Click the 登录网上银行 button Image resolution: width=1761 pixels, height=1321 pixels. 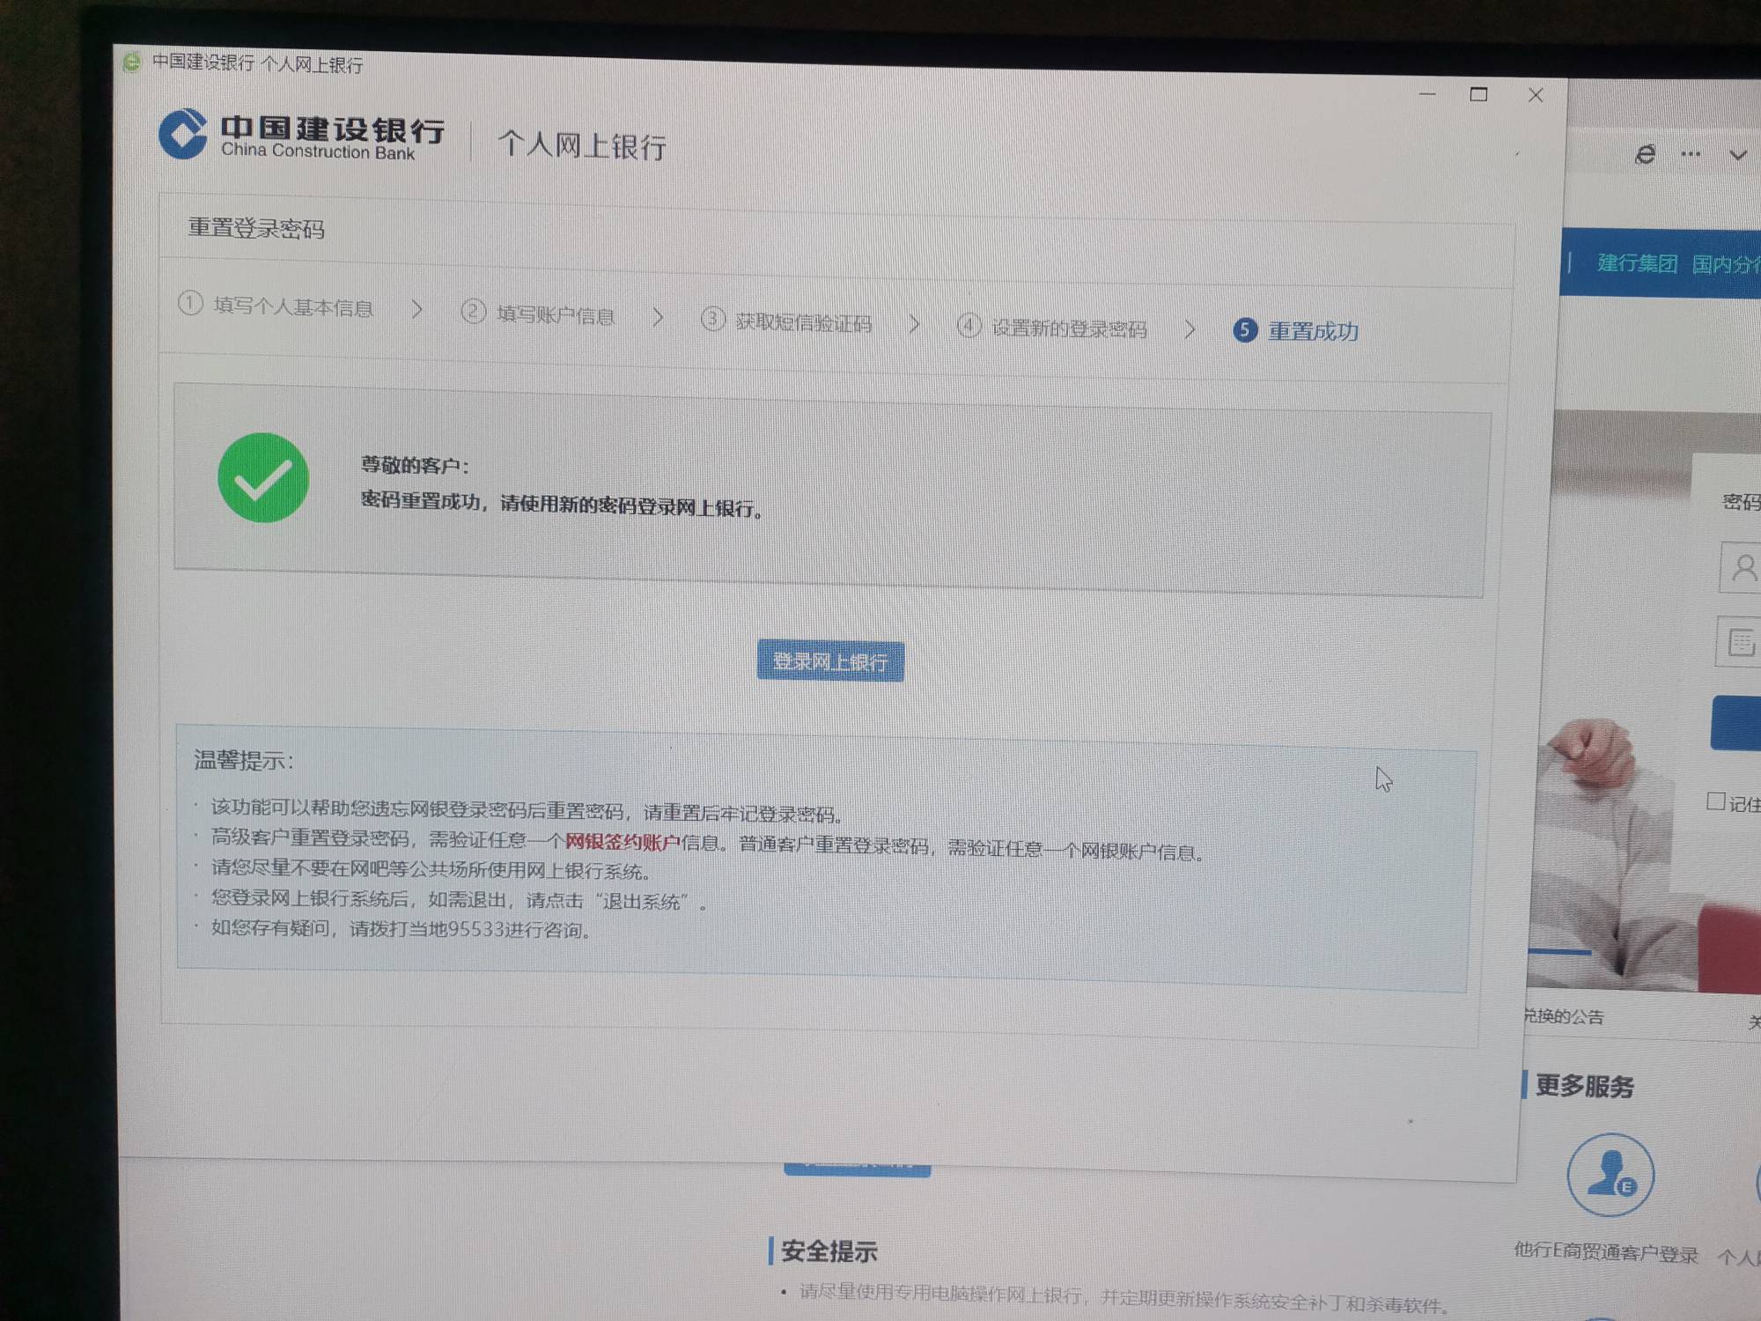click(x=830, y=660)
